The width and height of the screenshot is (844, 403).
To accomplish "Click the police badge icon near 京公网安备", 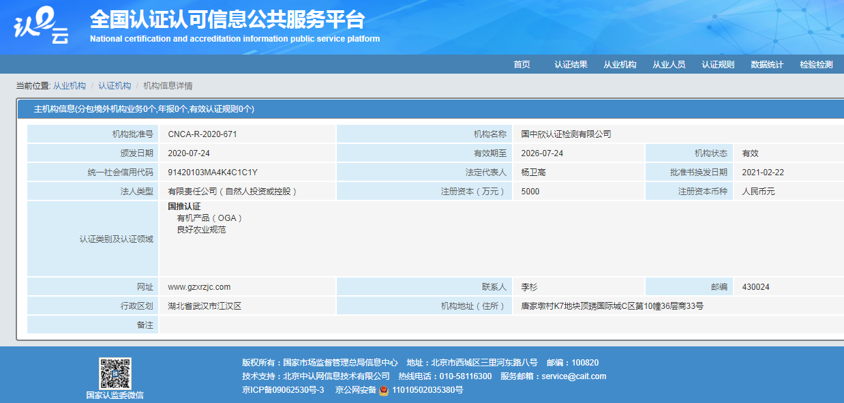I will [385, 390].
